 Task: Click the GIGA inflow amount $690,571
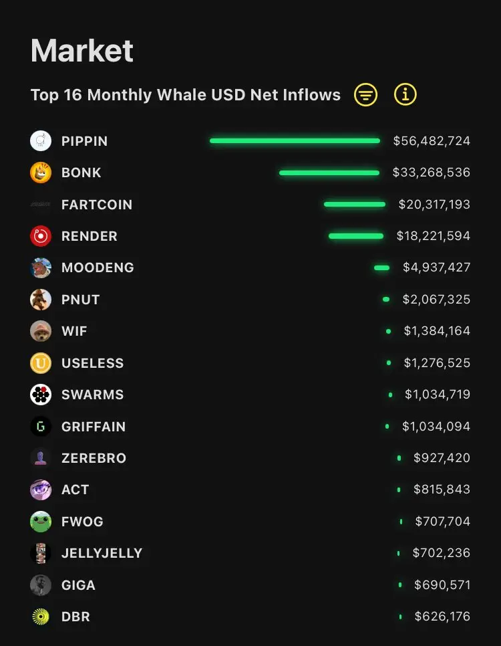tap(442, 585)
